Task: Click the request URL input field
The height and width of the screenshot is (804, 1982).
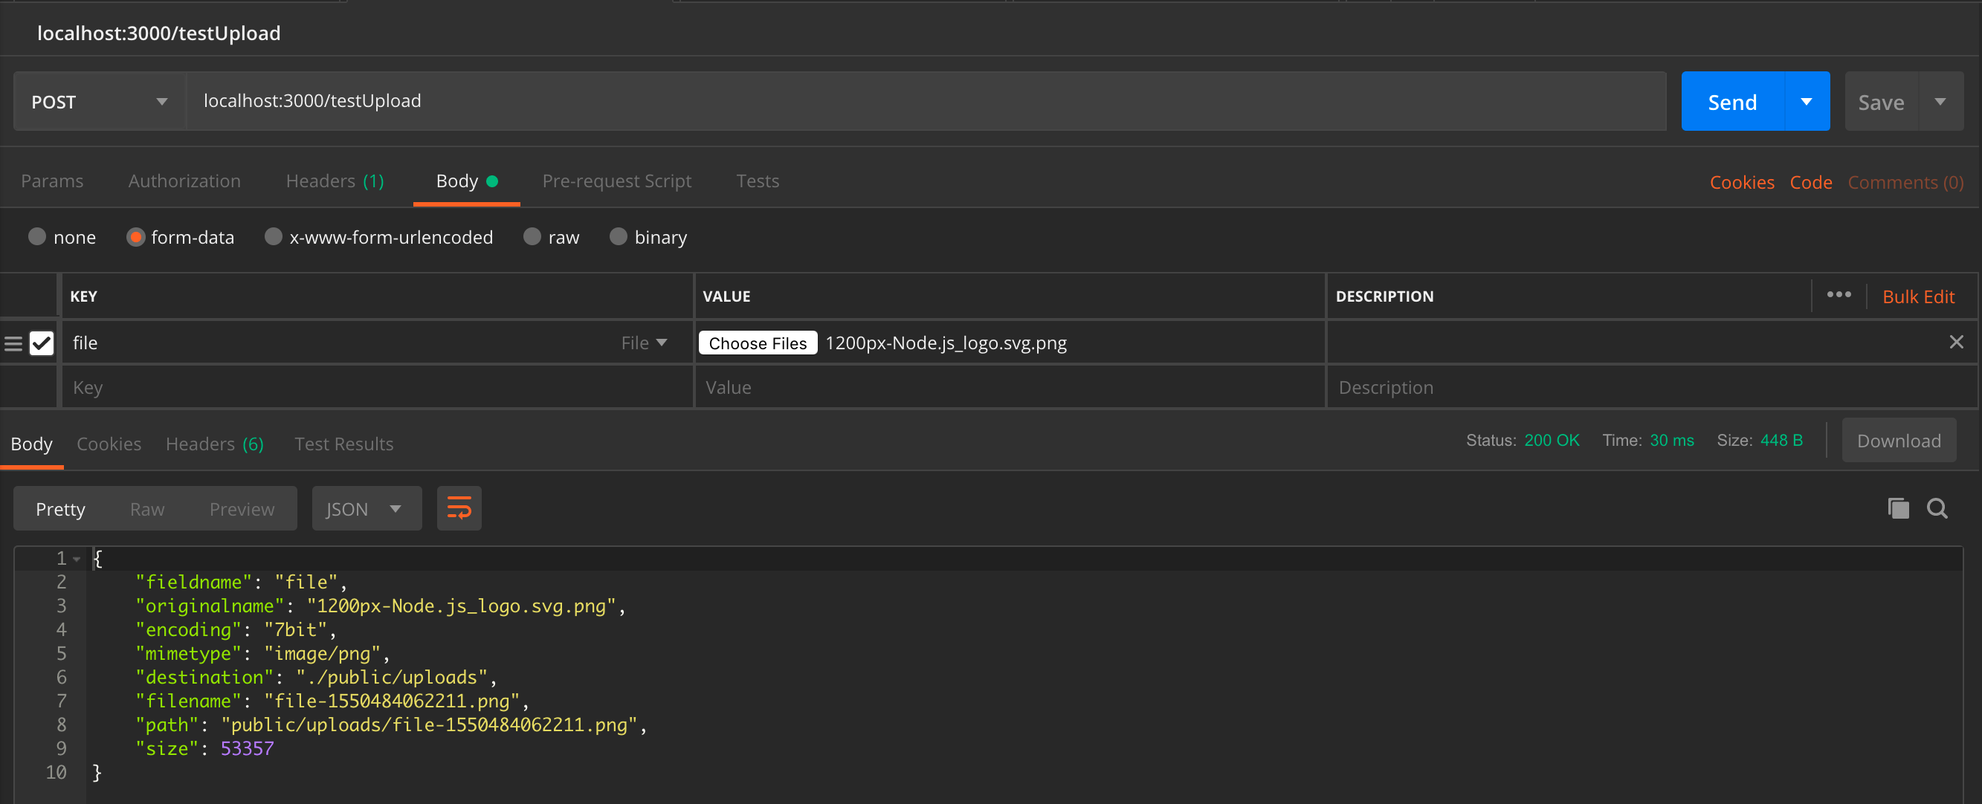Action: (926, 101)
